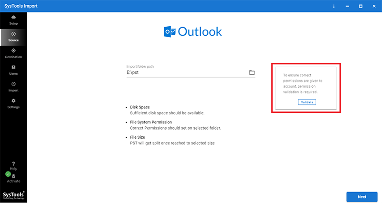
Task: Click the 'File System Permission' heading
Action: point(151,122)
